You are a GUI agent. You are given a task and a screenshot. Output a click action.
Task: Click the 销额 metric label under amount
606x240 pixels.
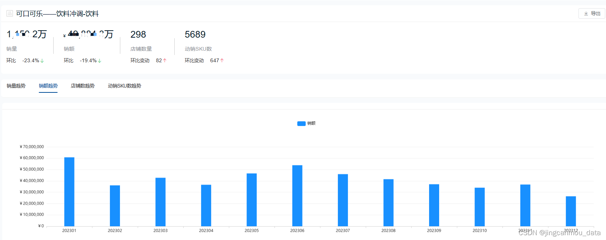[69, 49]
